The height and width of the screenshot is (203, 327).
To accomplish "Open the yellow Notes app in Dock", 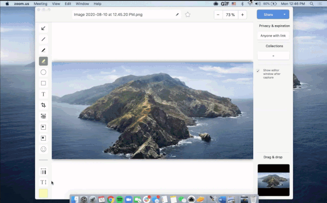I will tap(173, 200).
